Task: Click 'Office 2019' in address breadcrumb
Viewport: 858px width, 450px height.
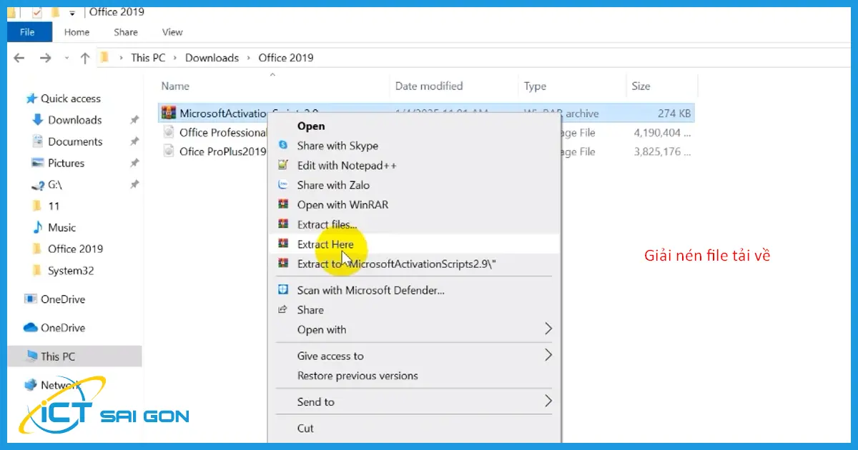Action: tap(286, 58)
